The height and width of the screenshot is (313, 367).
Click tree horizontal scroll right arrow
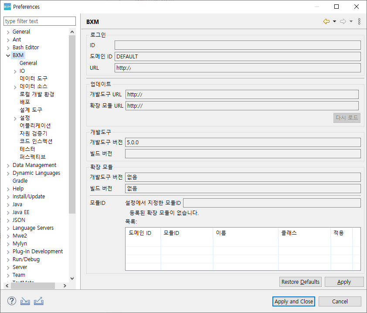(65, 286)
